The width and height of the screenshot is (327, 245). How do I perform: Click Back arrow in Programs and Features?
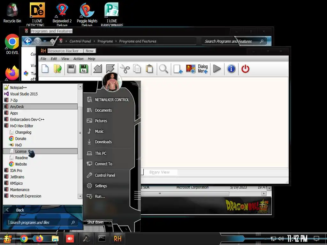coord(28,41)
